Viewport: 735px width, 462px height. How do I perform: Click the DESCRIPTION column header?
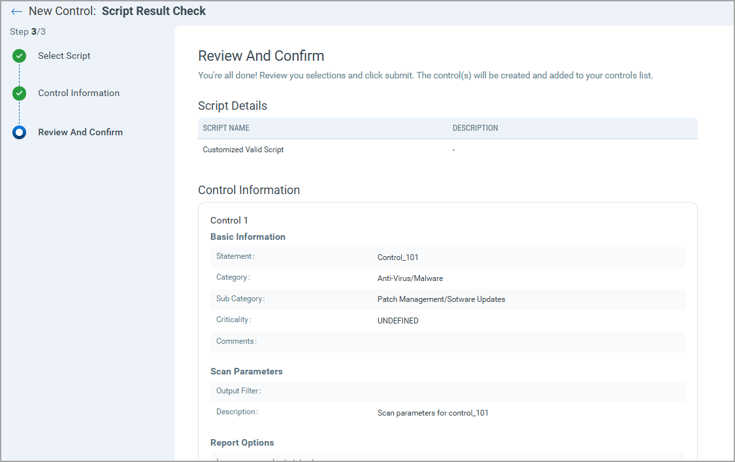click(x=475, y=127)
